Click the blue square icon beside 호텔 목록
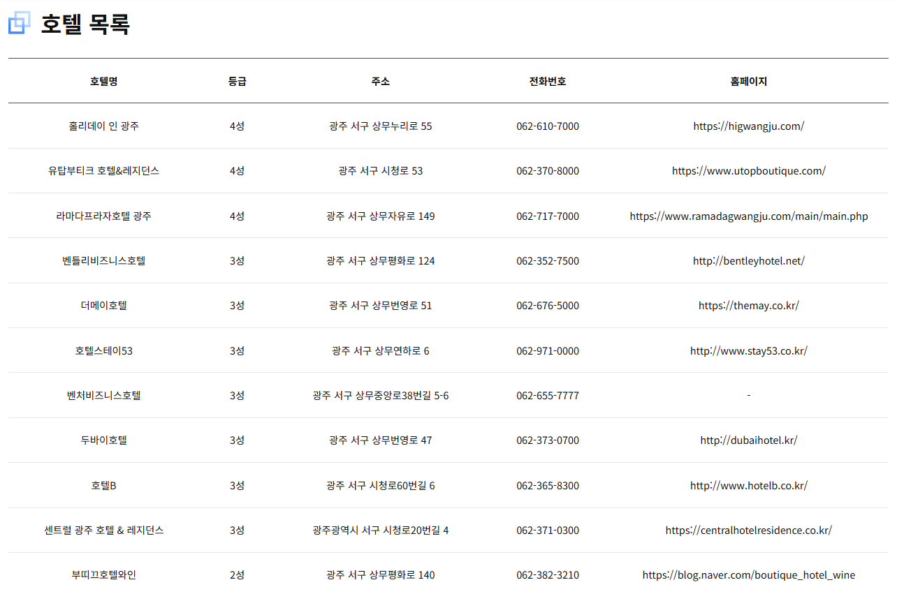The image size is (897, 594). pos(20,23)
